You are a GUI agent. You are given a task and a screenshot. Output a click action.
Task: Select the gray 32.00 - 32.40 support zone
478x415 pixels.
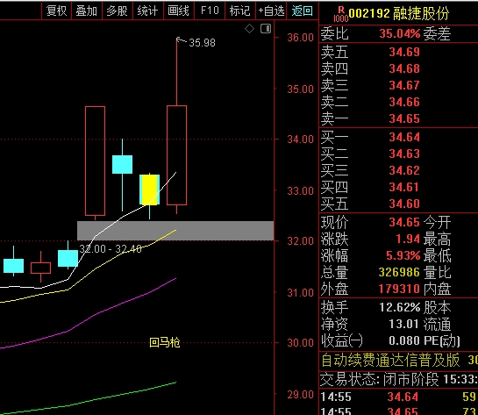pos(175,231)
